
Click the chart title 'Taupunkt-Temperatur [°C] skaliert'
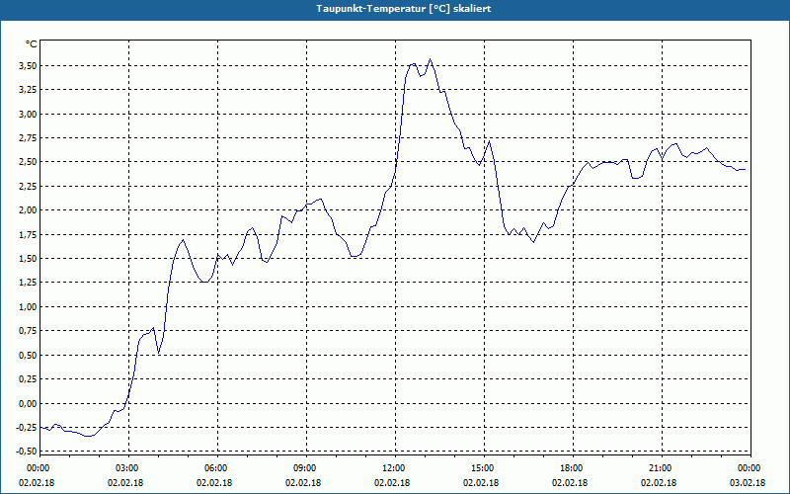pyautogui.click(x=404, y=9)
